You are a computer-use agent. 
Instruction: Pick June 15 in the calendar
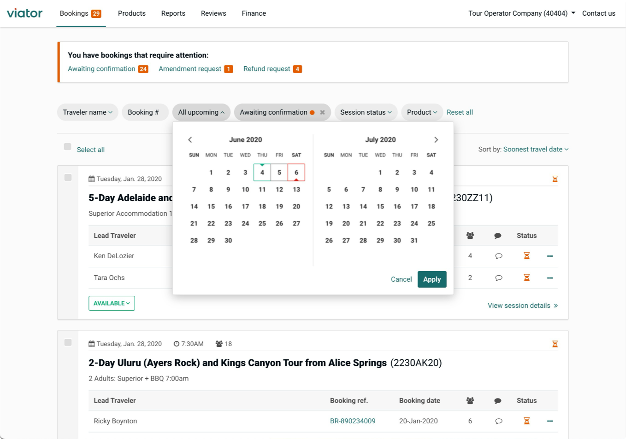(x=211, y=207)
